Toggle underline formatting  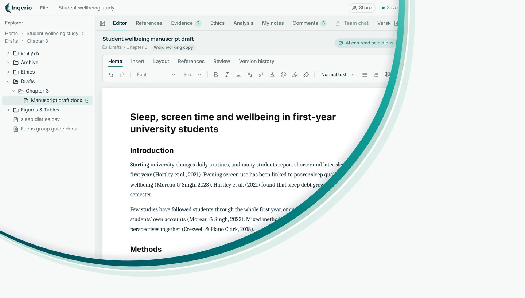point(238,75)
